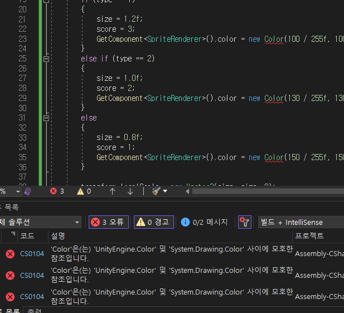Click the second row's red error icon
344x313 pixels.
pyautogui.click(x=10, y=276)
